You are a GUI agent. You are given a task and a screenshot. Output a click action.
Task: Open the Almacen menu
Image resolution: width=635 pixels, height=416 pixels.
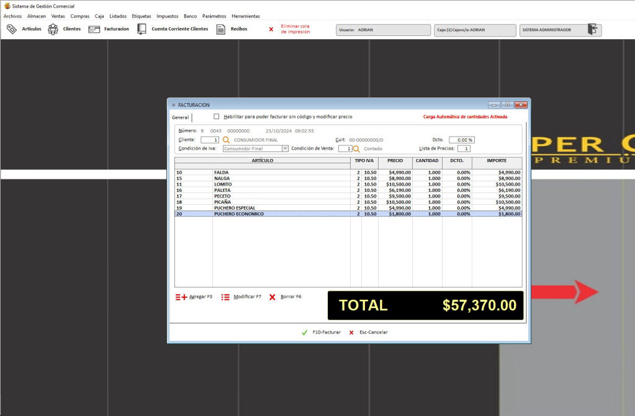pyautogui.click(x=37, y=16)
